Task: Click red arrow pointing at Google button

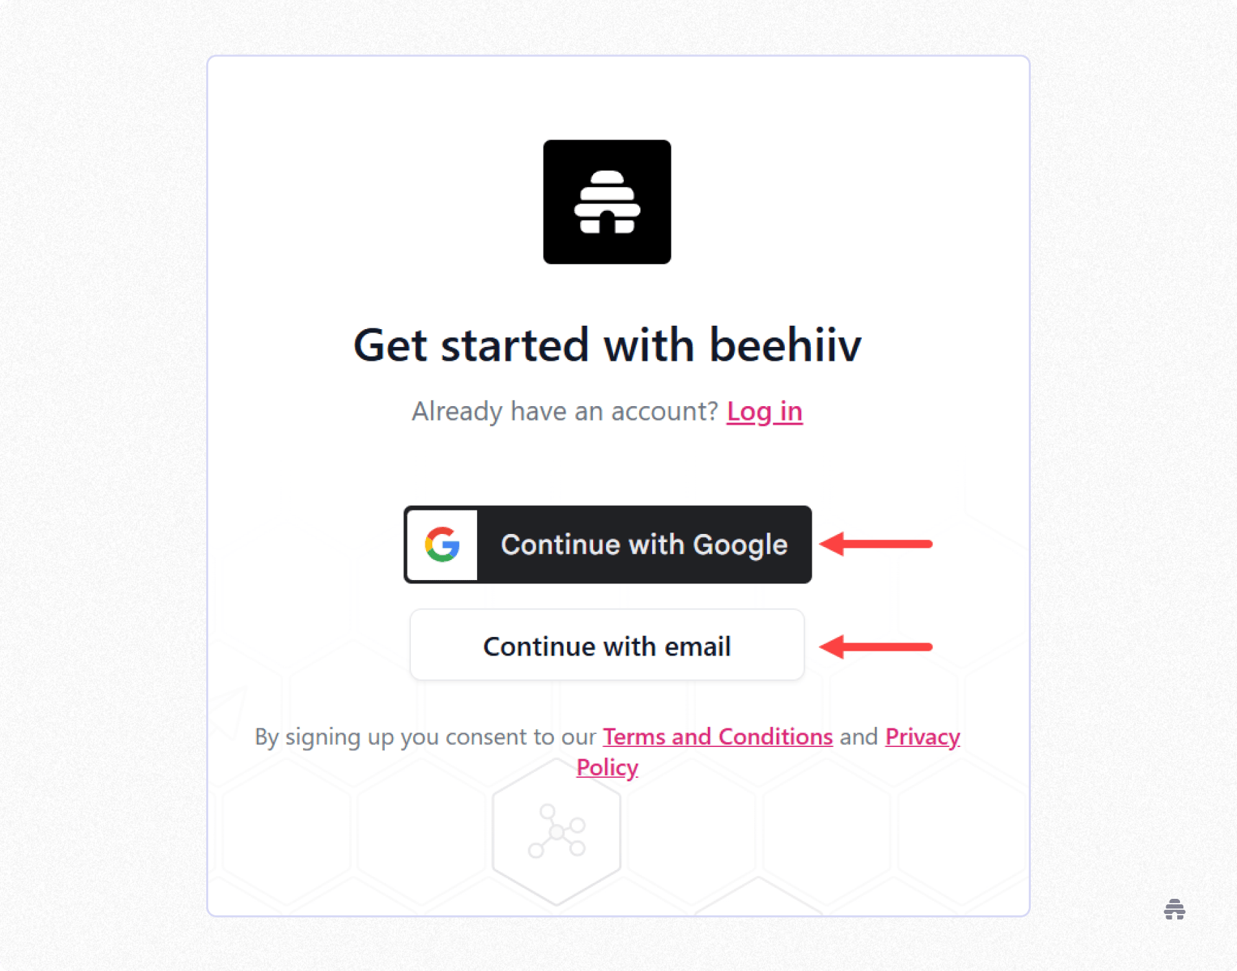Action: pyautogui.click(x=876, y=544)
